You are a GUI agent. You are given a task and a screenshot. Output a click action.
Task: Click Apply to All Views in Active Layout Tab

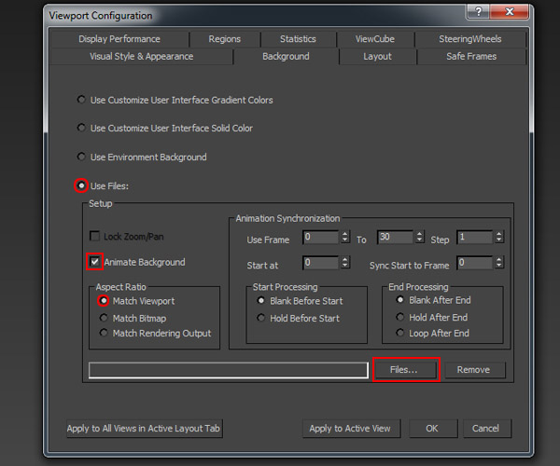pyautogui.click(x=145, y=429)
